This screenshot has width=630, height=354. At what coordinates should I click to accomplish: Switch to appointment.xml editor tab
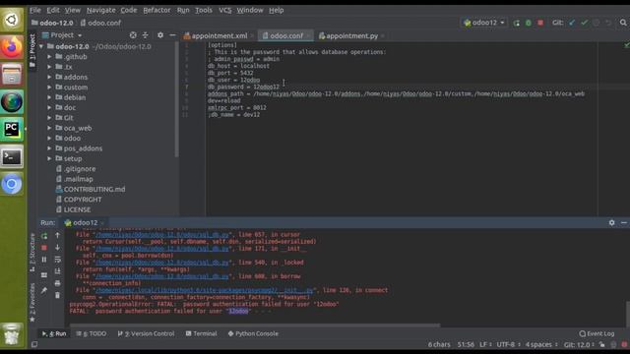(219, 35)
